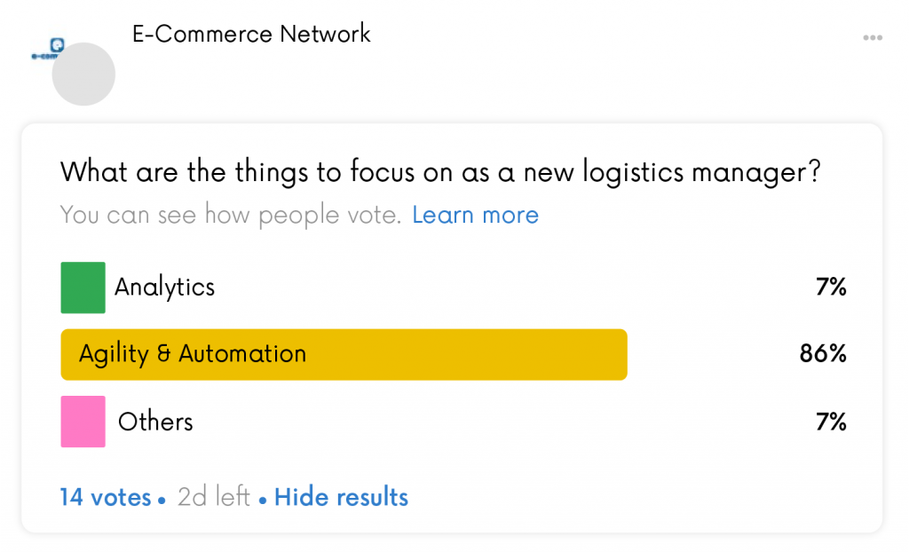View the 14 votes voter list
Image resolution: width=909 pixels, height=552 pixels.
[x=106, y=498]
